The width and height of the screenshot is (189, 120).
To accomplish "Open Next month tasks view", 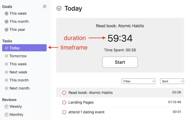I will coord(19,88).
